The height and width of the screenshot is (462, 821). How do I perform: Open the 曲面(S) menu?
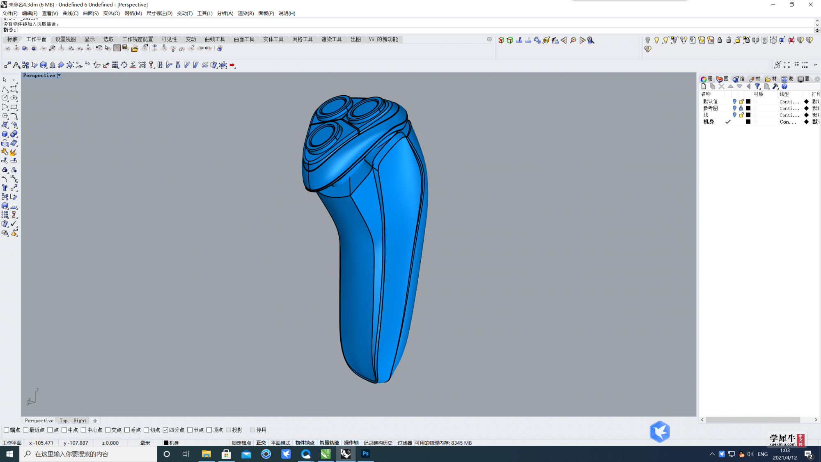[x=91, y=14]
